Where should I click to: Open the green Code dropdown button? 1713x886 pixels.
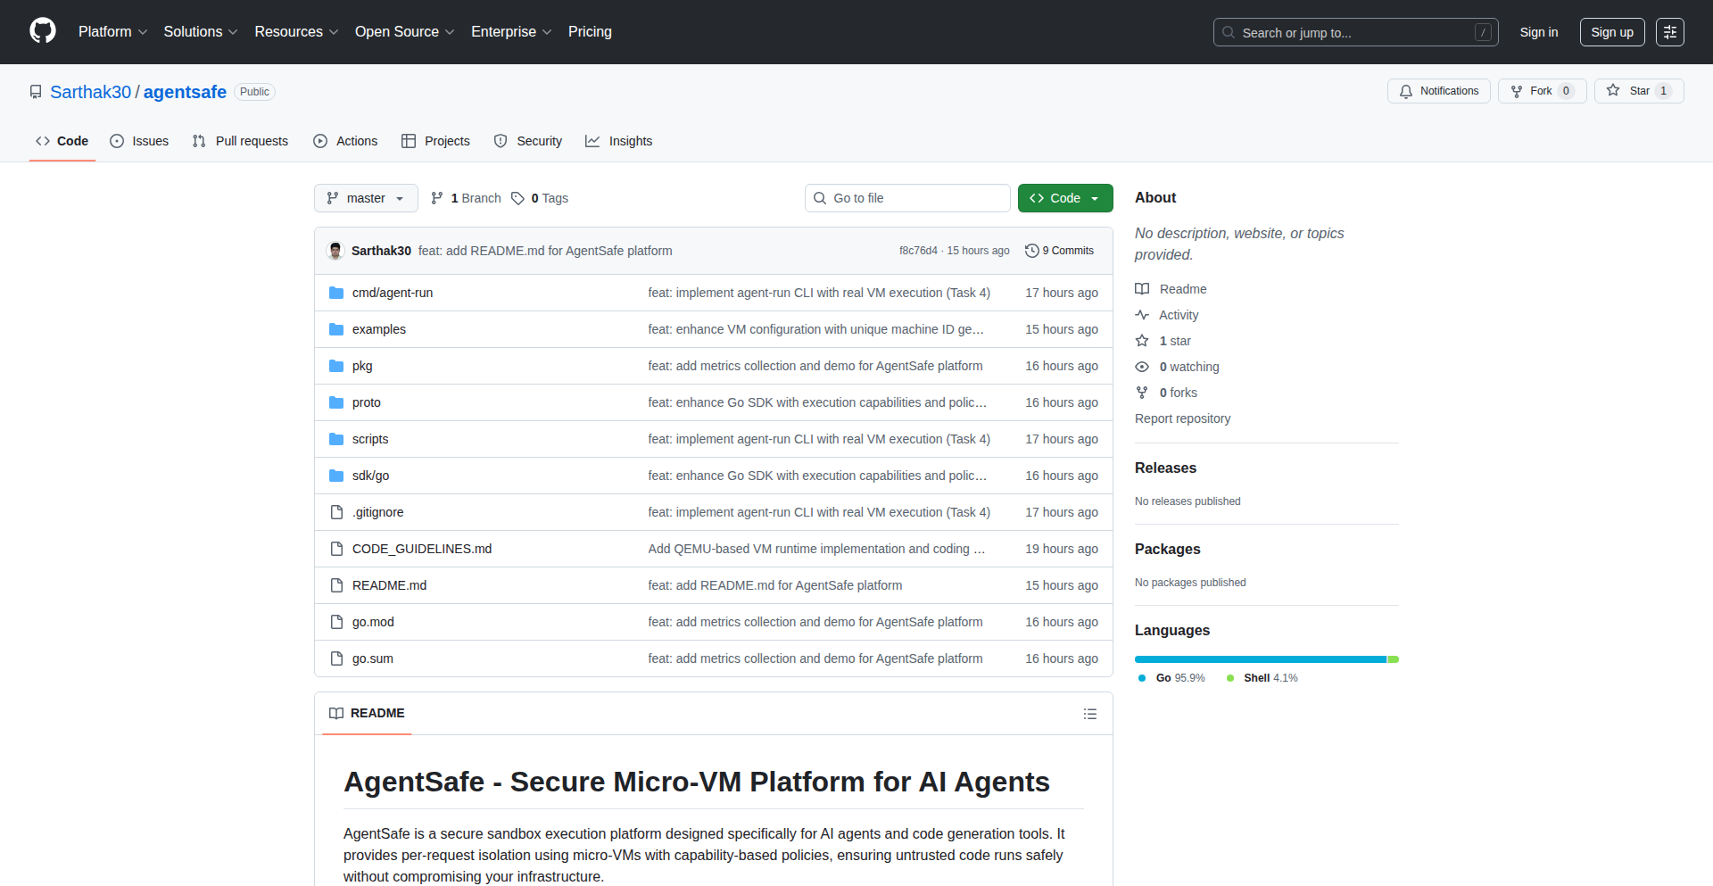click(x=1065, y=198)
